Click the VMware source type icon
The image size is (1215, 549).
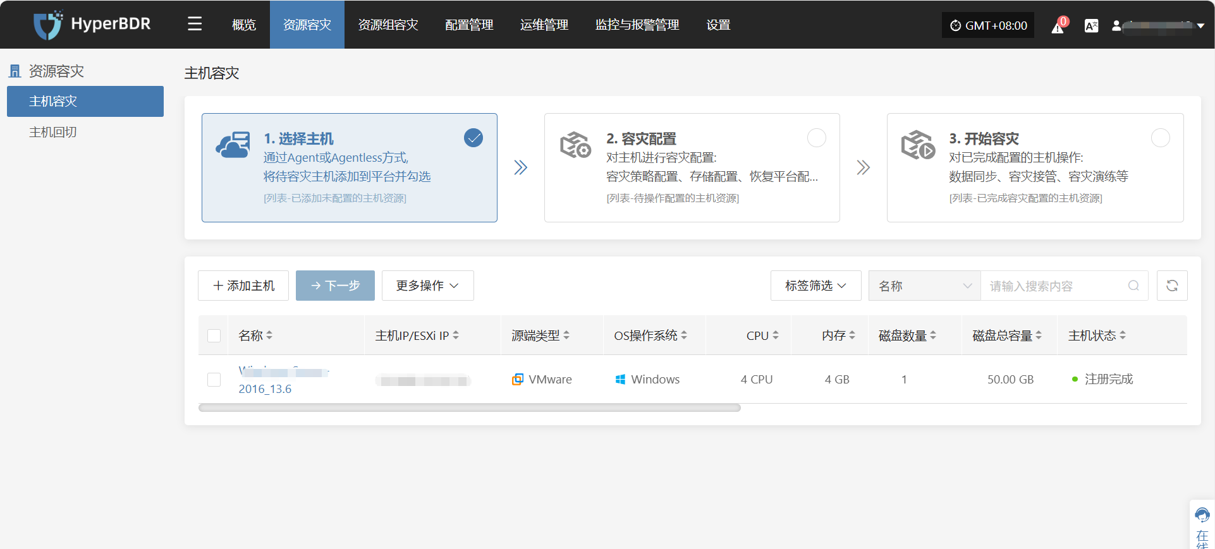[x=518, y=379]
